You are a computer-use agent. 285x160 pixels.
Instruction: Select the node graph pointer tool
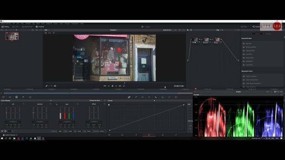coord(188,30)
